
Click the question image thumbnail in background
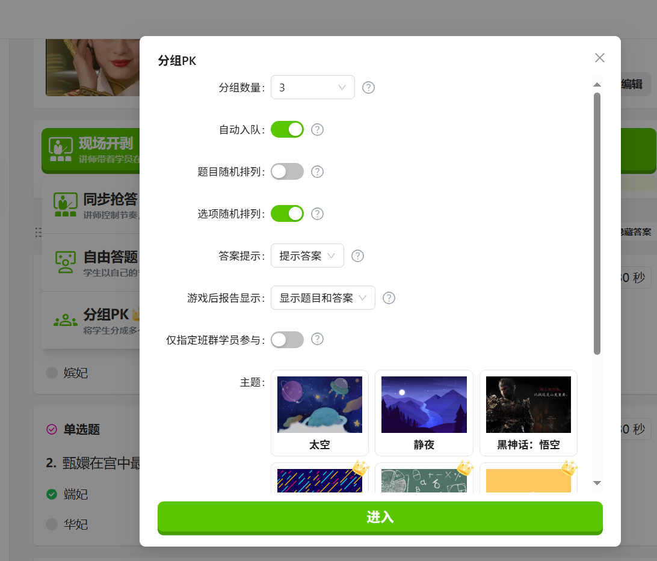click(x=93, y=67)
